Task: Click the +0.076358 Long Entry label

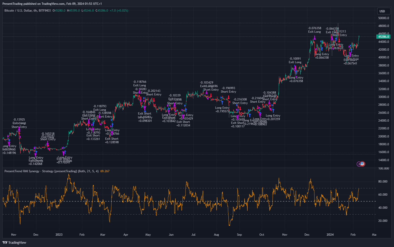Action: tap(296, 81)
